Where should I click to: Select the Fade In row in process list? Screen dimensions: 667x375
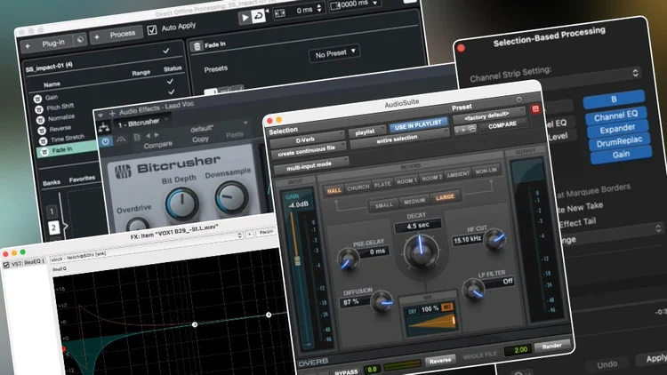67,149
